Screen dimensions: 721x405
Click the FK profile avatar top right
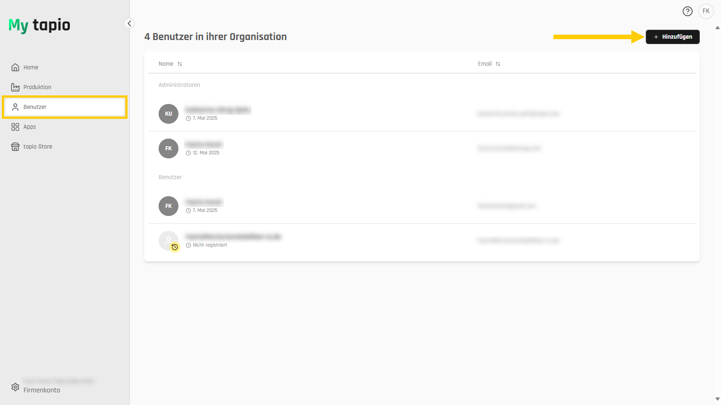coord(706,11)
